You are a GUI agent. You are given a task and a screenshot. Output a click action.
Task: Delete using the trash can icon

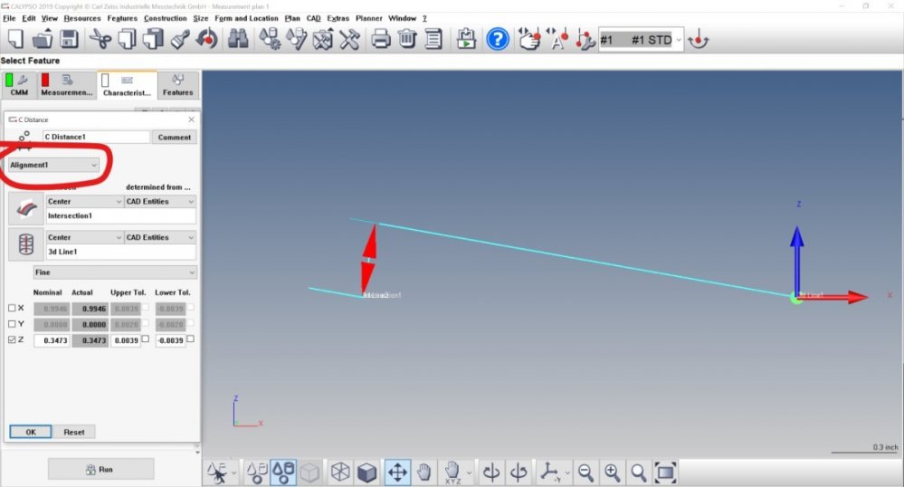(x=407, y=39)
